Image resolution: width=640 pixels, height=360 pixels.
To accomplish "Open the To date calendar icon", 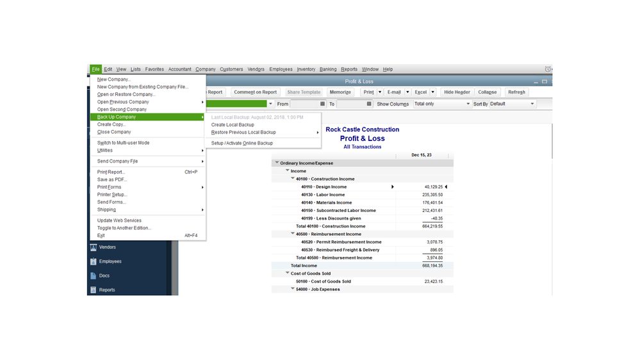I will 369,104.
